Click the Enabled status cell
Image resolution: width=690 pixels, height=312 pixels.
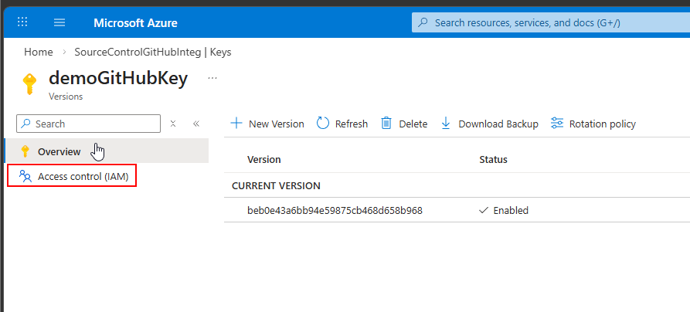click(x=504, y=210)
